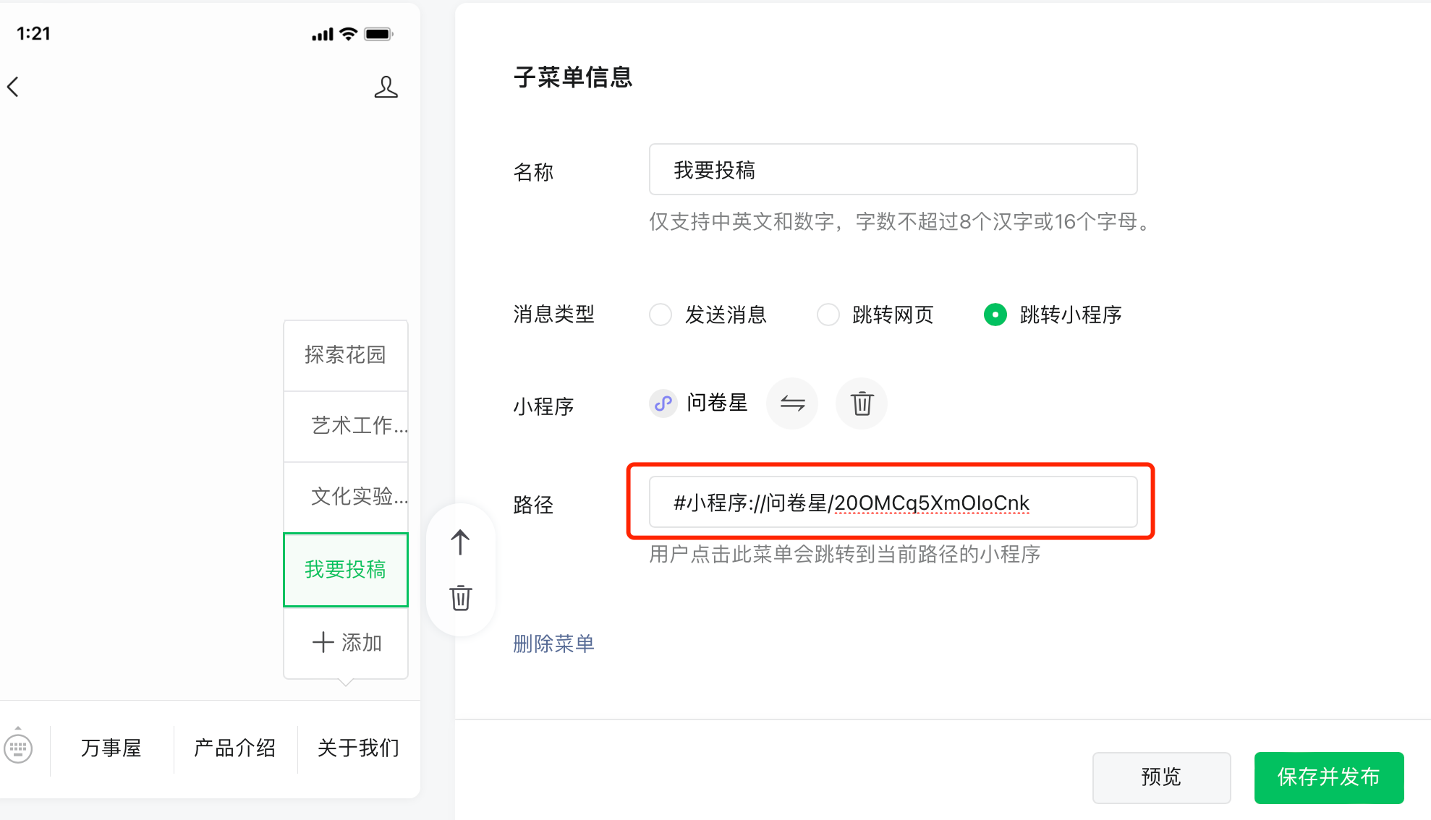Click trash icon beside the submenu list
The width and height of the screenshot is (1431, 820).
(x=460, y=597)
